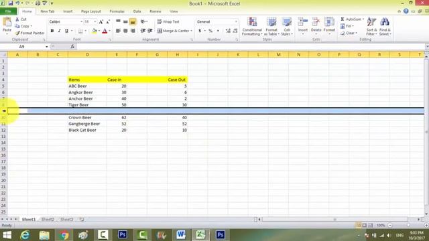Toggle Italic formatting
The width and height of the screenshot is (429, 241).
coord(59,31)
